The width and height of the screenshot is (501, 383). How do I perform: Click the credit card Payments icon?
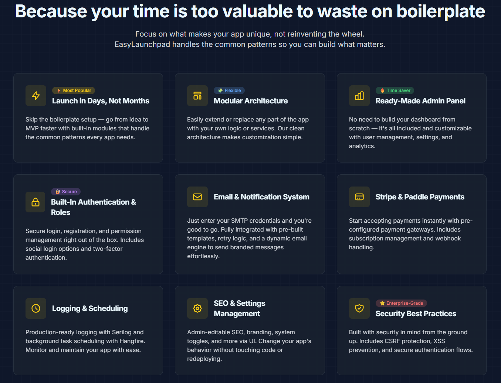tap(359, 197)
